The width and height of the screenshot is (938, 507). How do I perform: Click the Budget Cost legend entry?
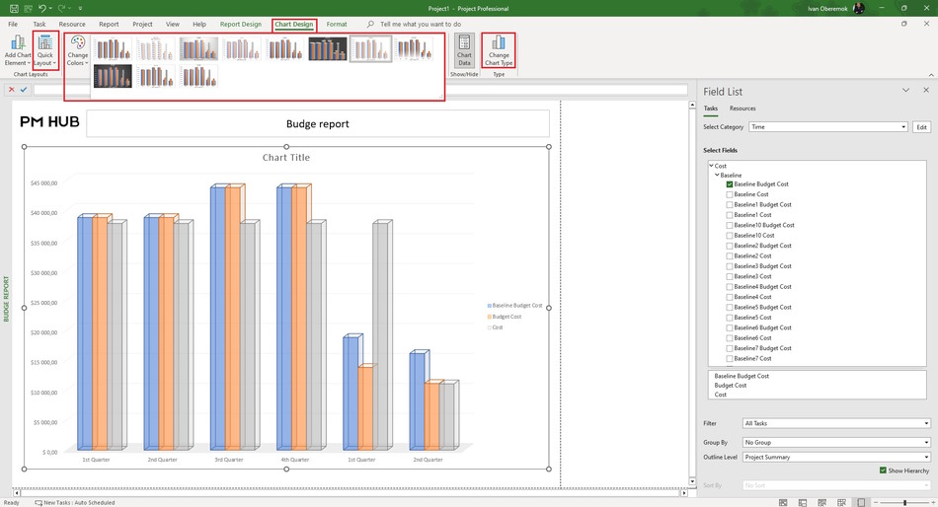(505, 317)
